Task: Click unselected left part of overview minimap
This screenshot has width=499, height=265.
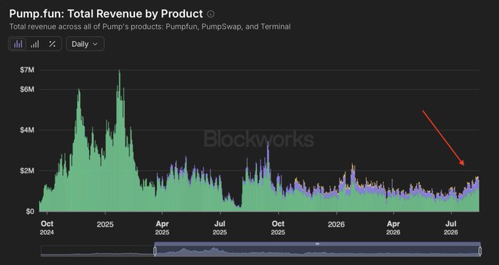Action: [x=98, y=251]
